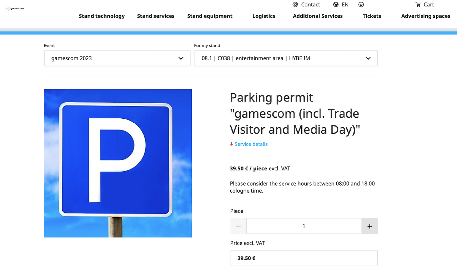Increase piece quantity with plus button

370,226
